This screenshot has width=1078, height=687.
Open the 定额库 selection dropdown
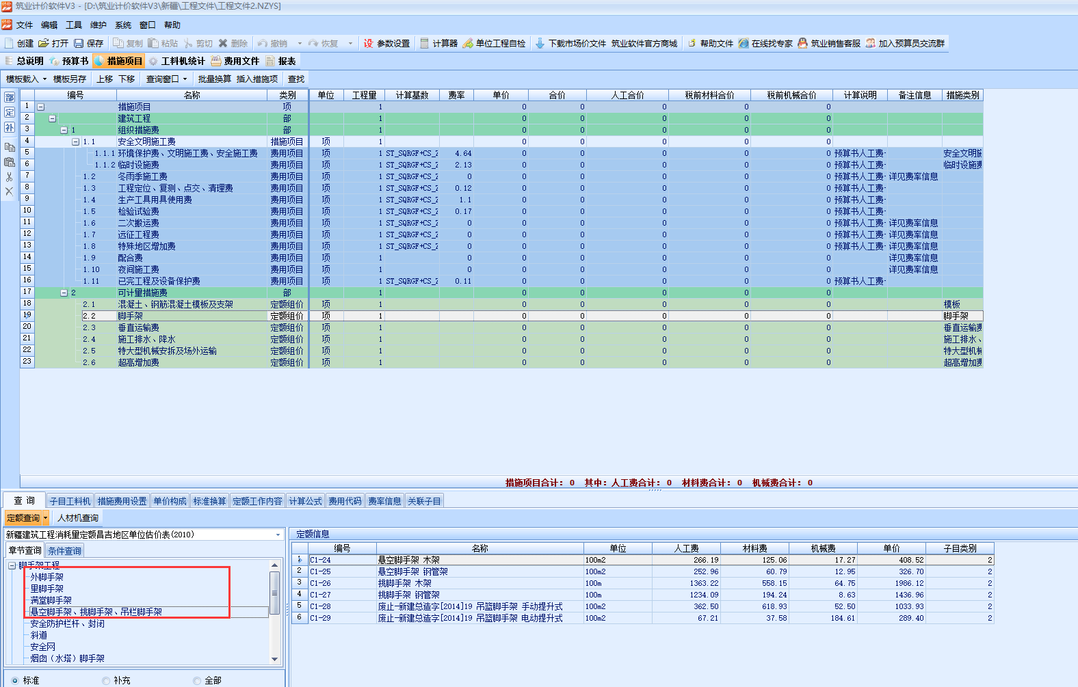click(278, 535)
